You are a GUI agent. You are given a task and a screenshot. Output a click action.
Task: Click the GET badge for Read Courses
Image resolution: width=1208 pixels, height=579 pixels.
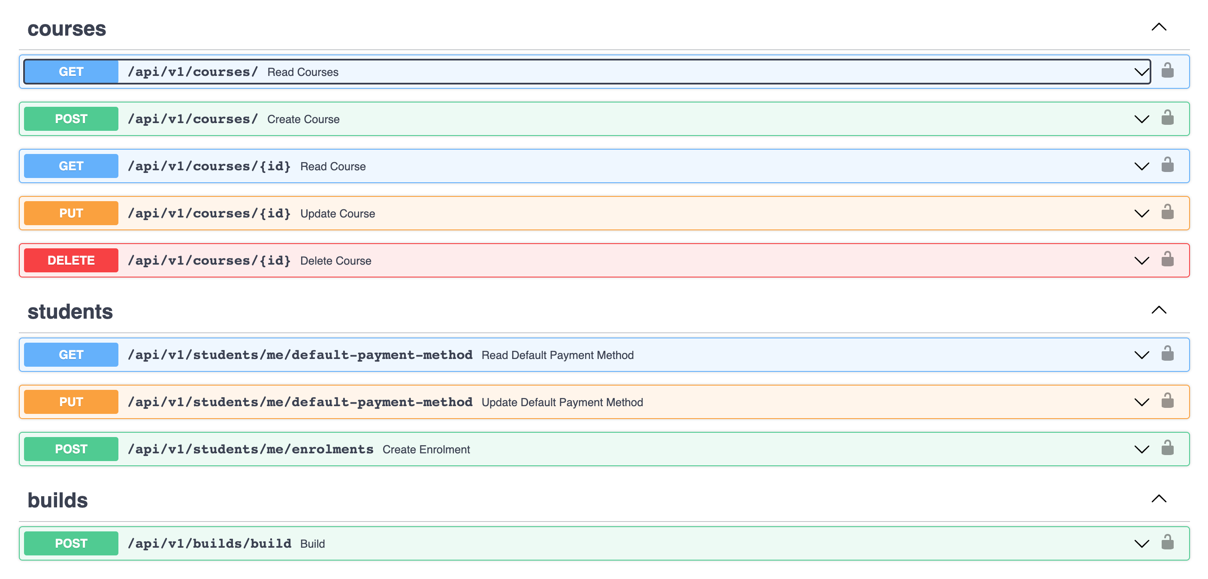71,72
